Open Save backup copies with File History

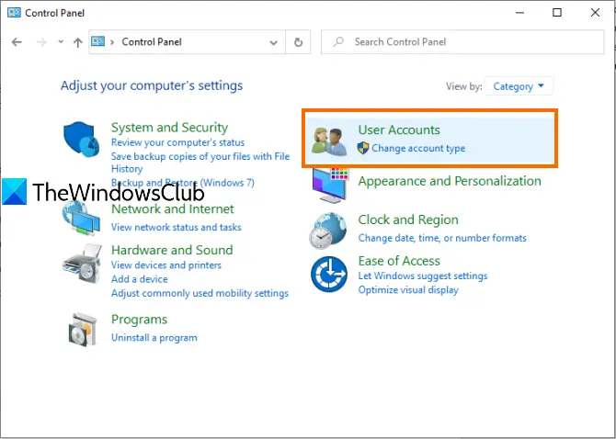coord(200,163)
